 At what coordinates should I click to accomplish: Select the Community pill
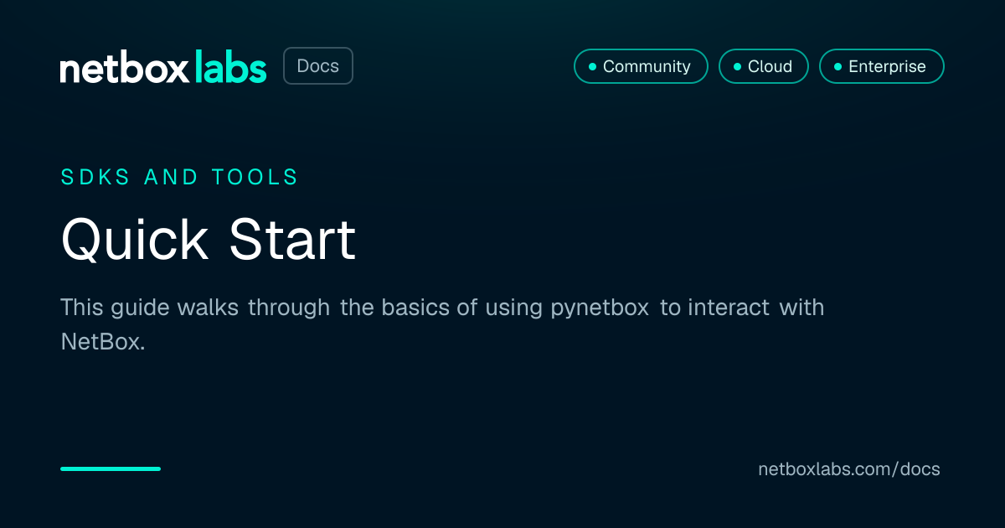pyautogui.click(x=641, y=66)
